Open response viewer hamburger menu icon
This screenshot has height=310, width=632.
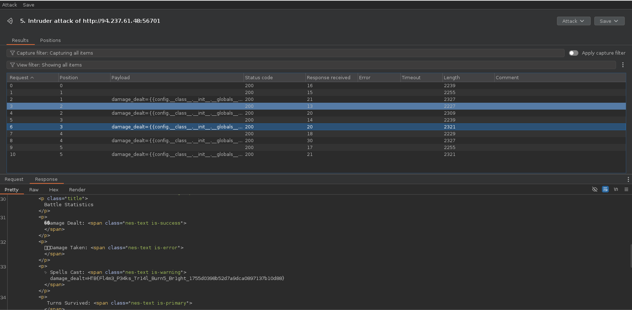tap(626, 189)
